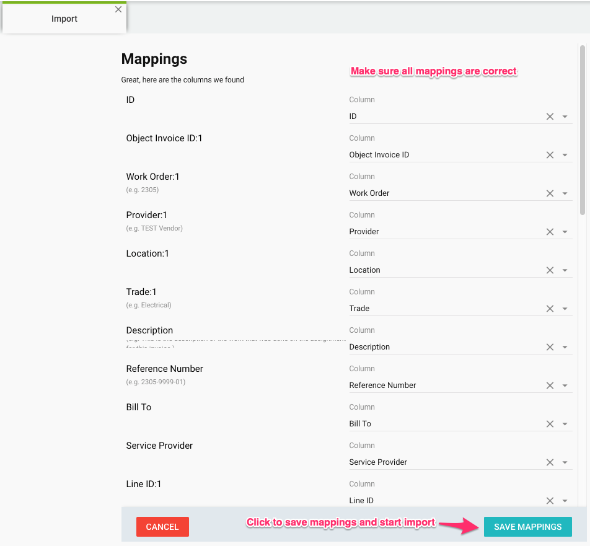590x546 pixels.
Task: Open the Provider dropdown arrow
Action: pyautogui.click(x=565, y=232)
